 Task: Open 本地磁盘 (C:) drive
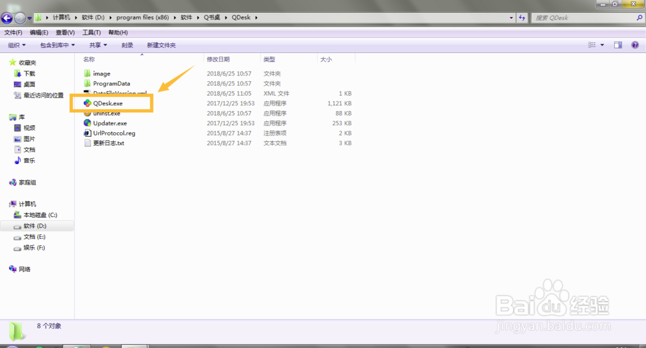40,214
